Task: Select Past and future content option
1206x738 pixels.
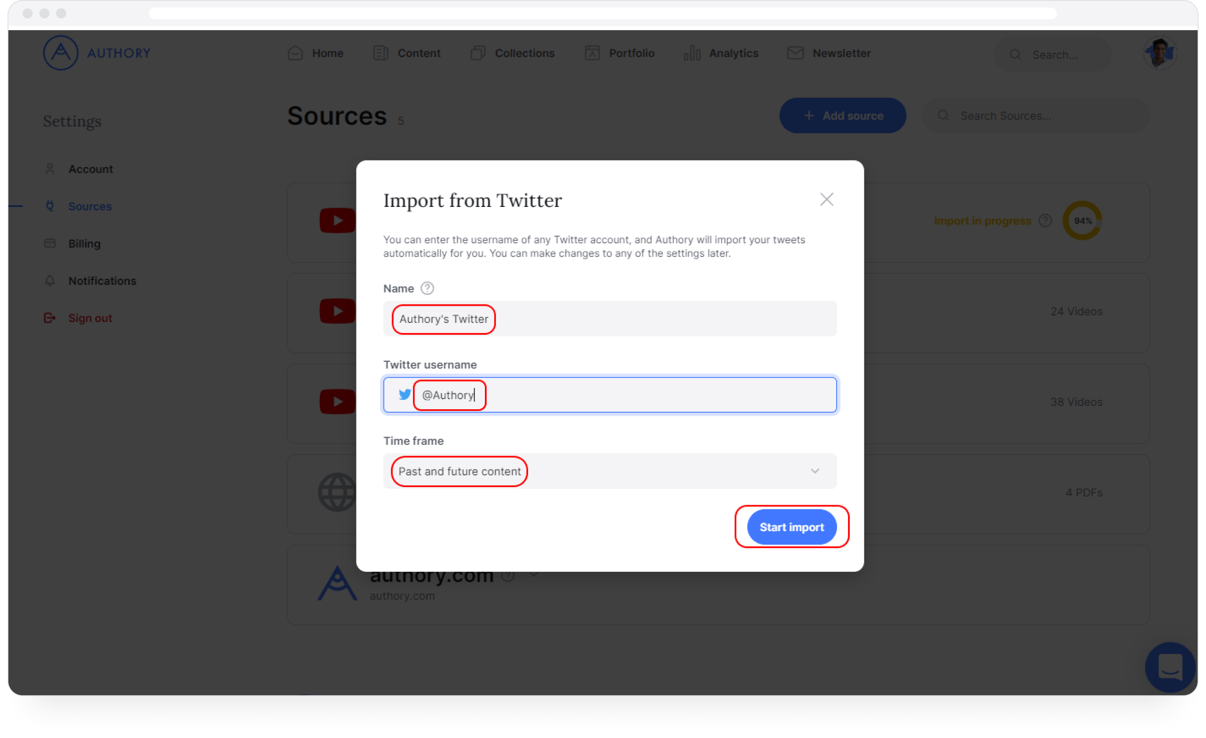Action: point(610,471)
